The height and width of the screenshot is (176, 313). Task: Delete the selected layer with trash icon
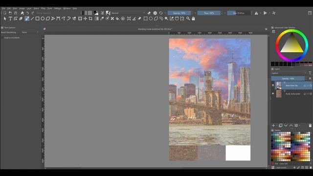coord(310,126)
